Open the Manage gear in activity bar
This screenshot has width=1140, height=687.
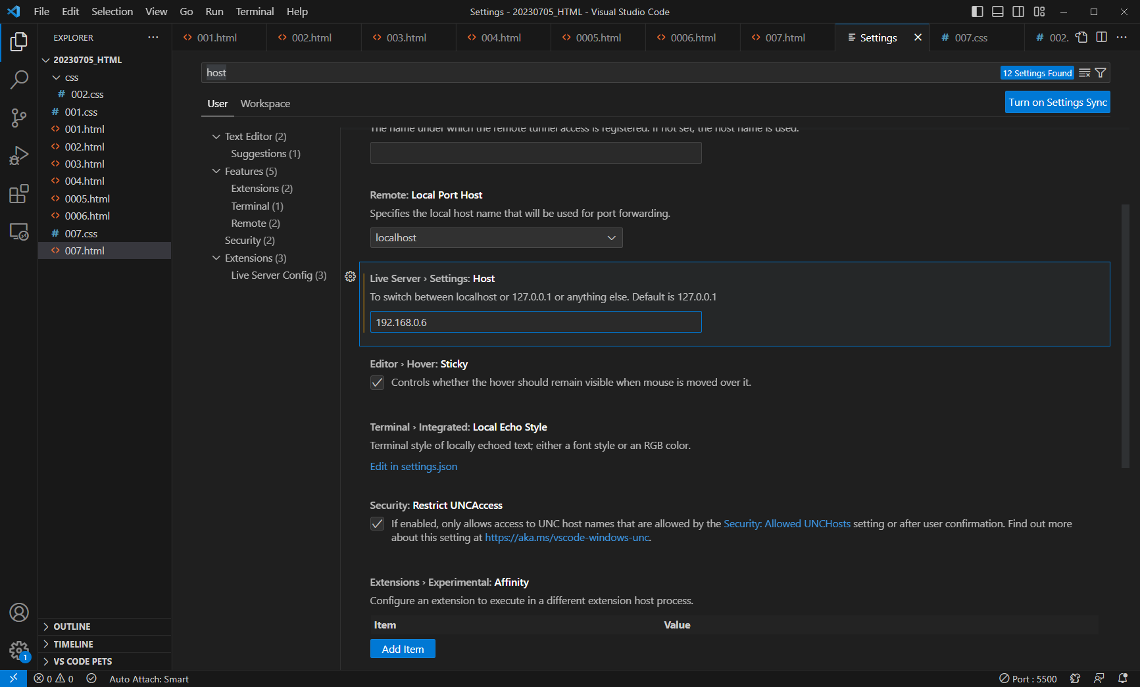pos(19,651)
